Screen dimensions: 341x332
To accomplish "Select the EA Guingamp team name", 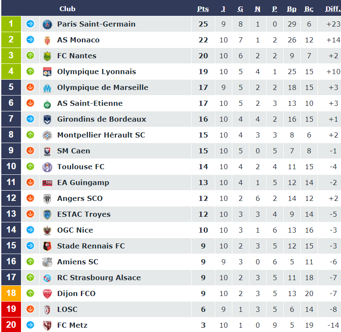I will coord(83,182).
